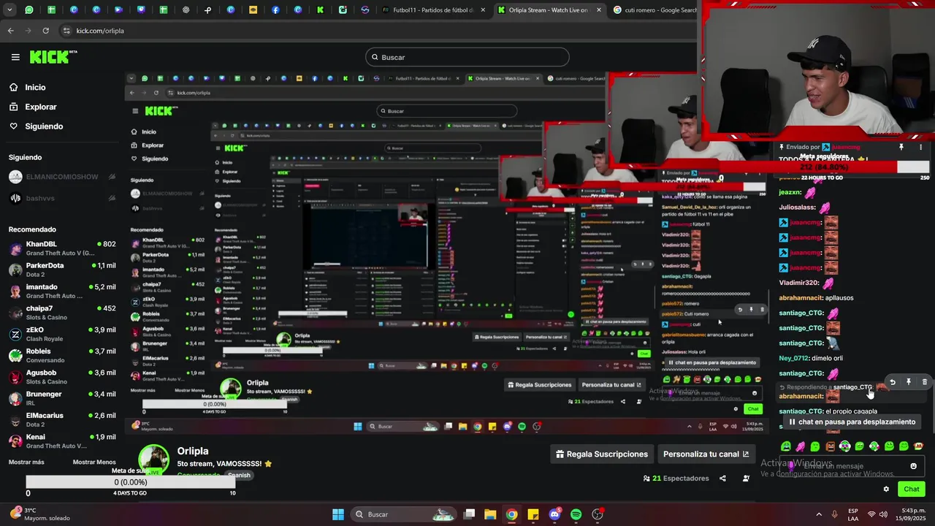Switch to Futbol11 browser tab
The image size is (935, 526).
[433, 10]
